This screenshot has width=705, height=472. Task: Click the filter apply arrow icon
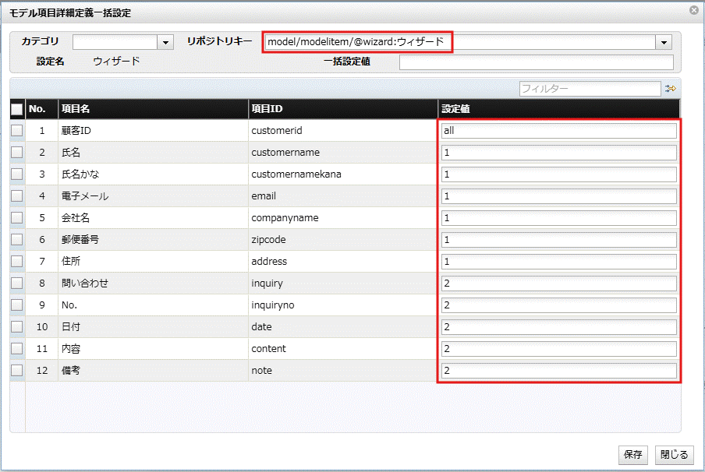(x=671, y=89)
